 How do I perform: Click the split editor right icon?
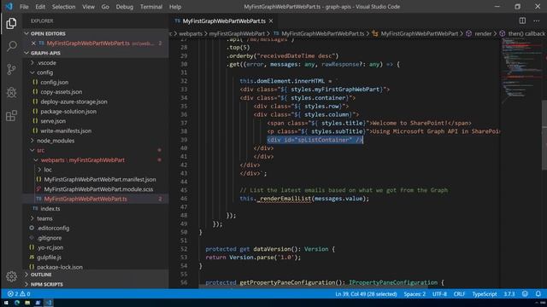tap(522, 20)
